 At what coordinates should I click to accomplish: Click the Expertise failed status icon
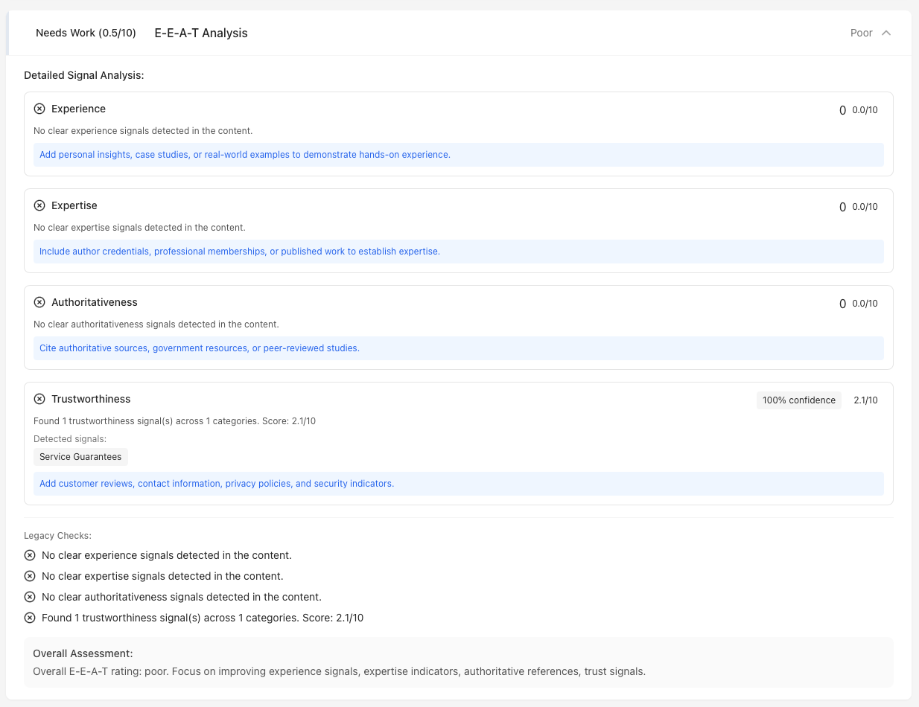pos(39,205)
